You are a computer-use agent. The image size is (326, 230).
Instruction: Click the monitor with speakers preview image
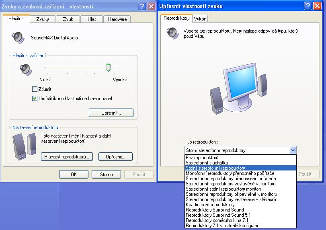pos(238,88)
